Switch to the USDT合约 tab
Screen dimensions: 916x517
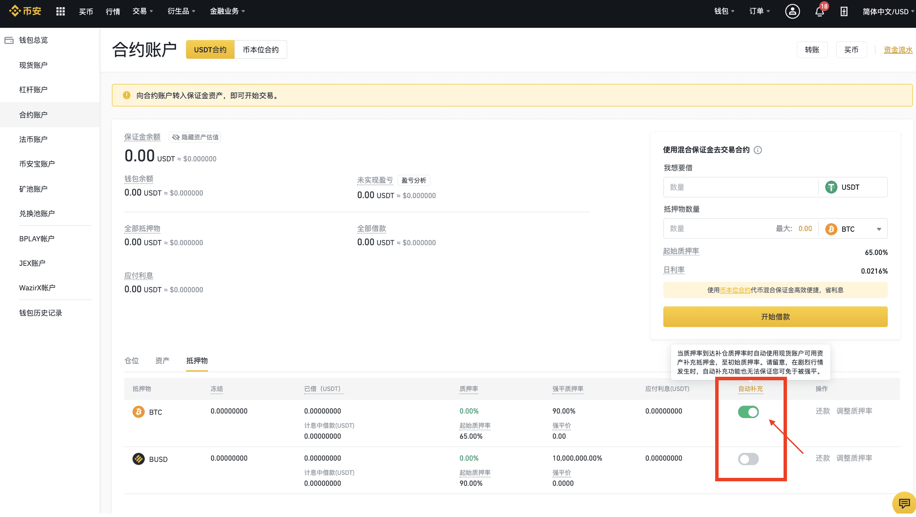click(210, 50)
